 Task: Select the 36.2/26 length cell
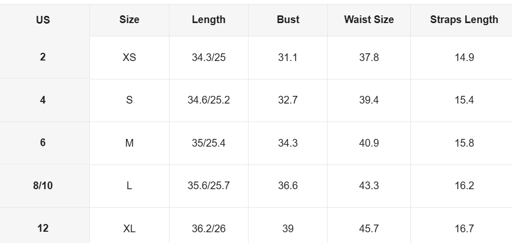208,229
